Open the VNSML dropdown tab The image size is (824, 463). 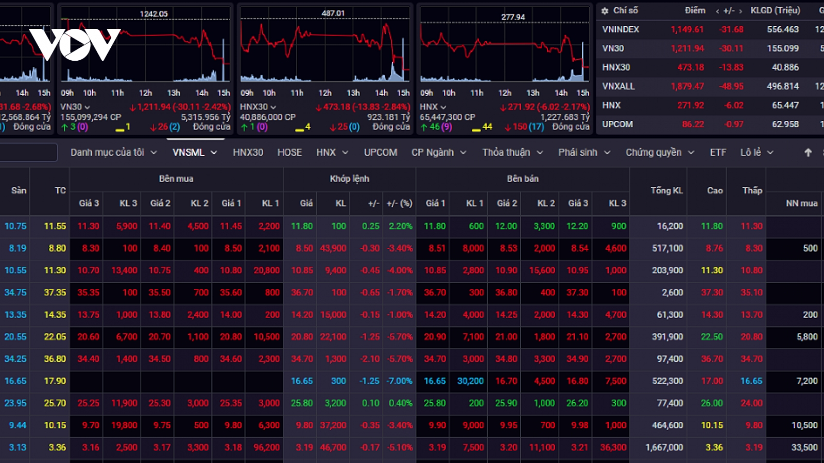click(x=195, y=152)
